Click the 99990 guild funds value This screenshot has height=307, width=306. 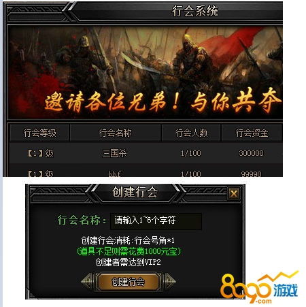251,174
